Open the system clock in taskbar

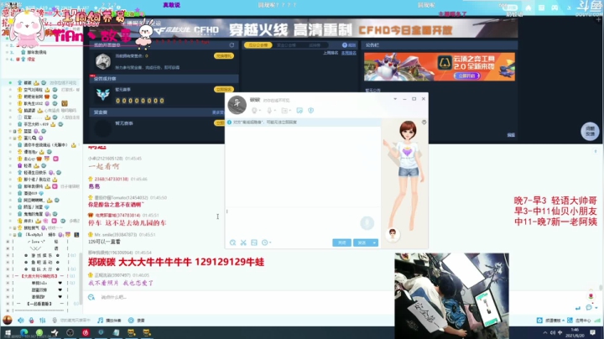click(x=575, y=332)
